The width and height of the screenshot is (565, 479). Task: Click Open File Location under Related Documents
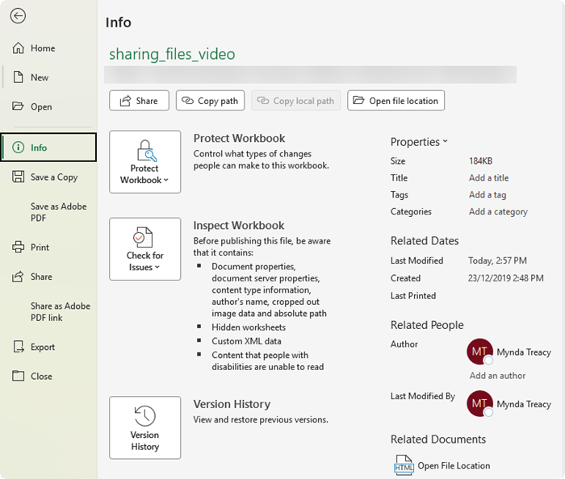(x=454, y=465)
